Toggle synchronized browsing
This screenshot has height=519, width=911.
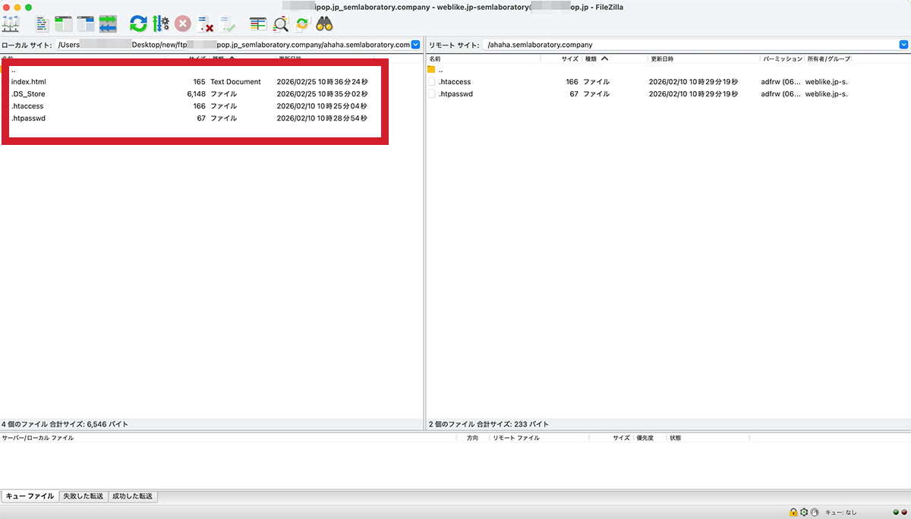click(x=302, y=24)
